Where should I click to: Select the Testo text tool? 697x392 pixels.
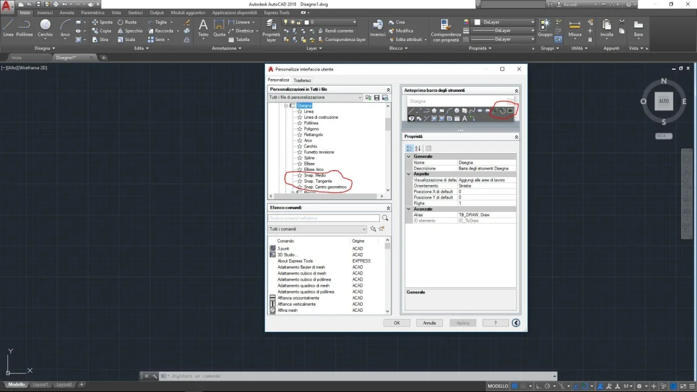pyautogui.click(x=203, y=28)
